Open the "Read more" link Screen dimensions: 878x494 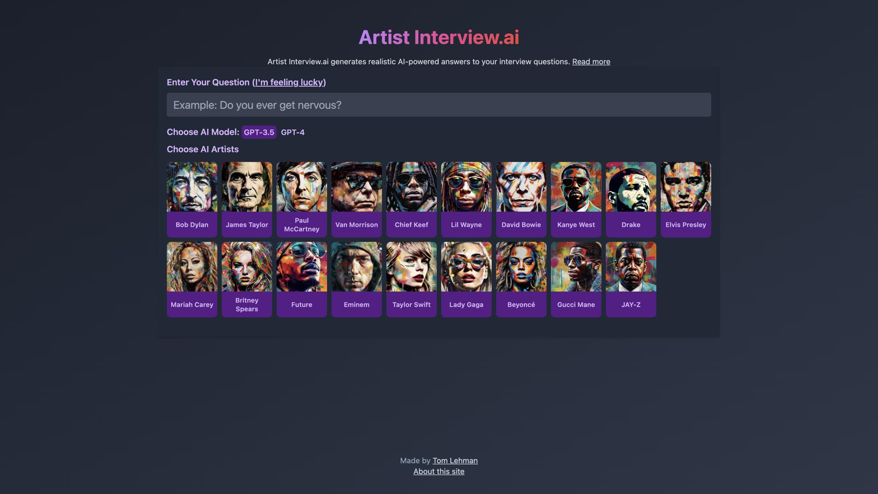click(x=591, y=61)
